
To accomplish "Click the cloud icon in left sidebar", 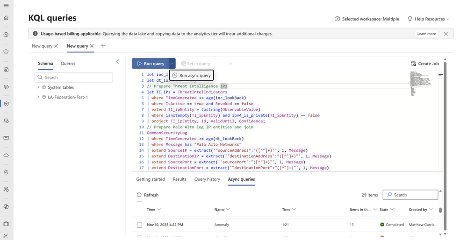I will (x=6, y=155).
